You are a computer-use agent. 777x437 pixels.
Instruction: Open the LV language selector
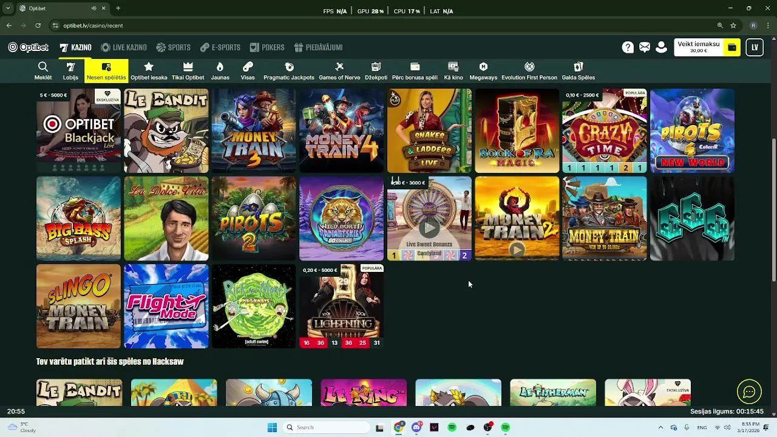pyautogui.click(x=755, y=47)
